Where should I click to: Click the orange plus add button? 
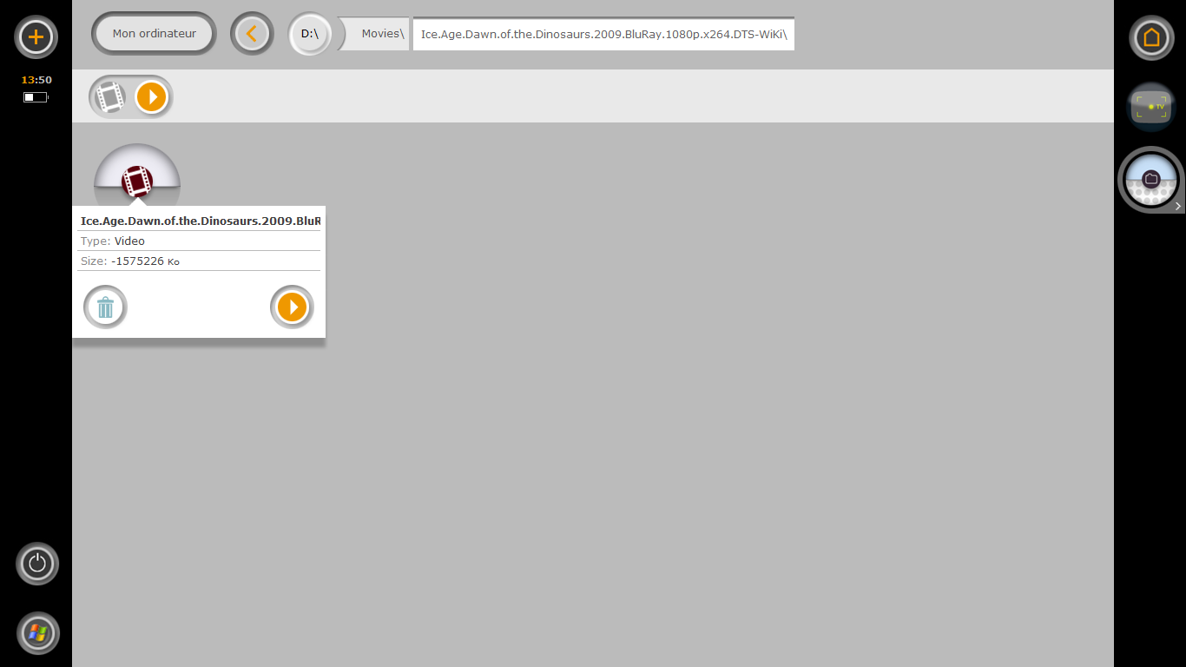(x=36, y=37)
